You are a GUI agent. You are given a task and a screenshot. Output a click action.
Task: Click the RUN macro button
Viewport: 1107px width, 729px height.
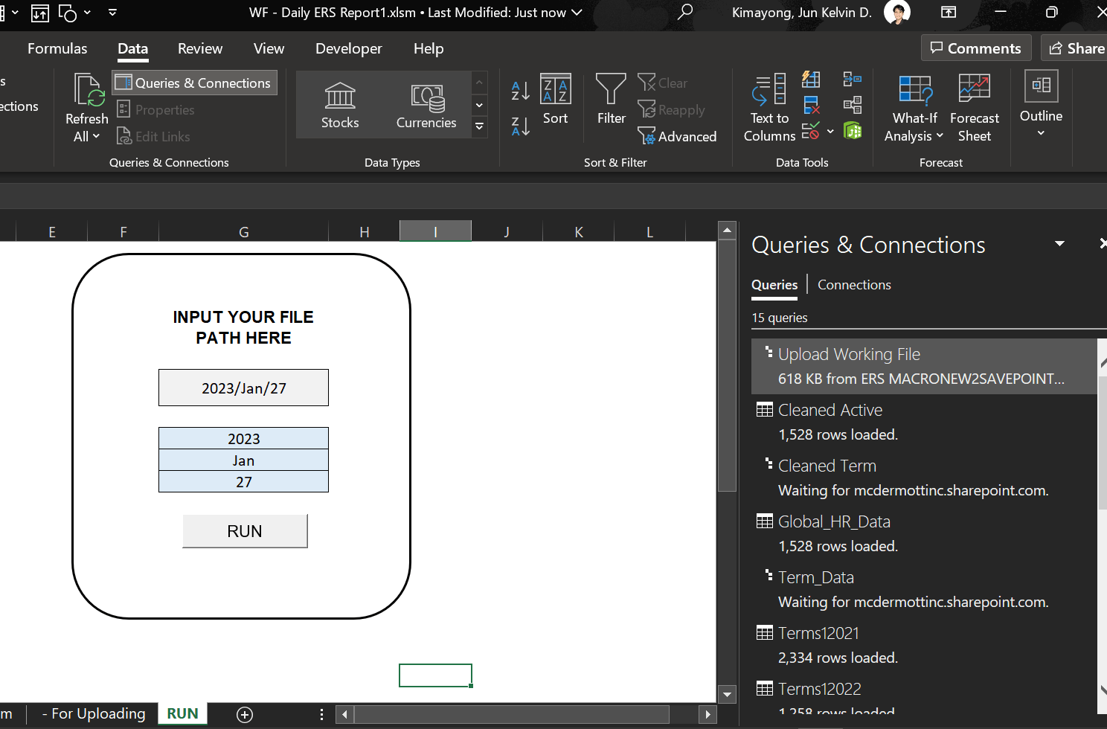coord(245,531)
